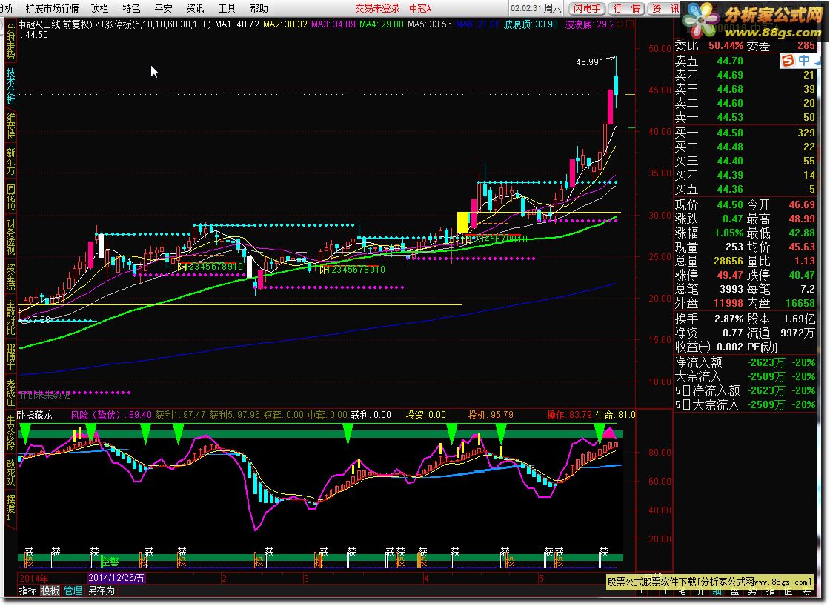The image size is (830, 606).
Task: Switch to the 鹏博士 sidebar tab
Action: coord(10,357)
